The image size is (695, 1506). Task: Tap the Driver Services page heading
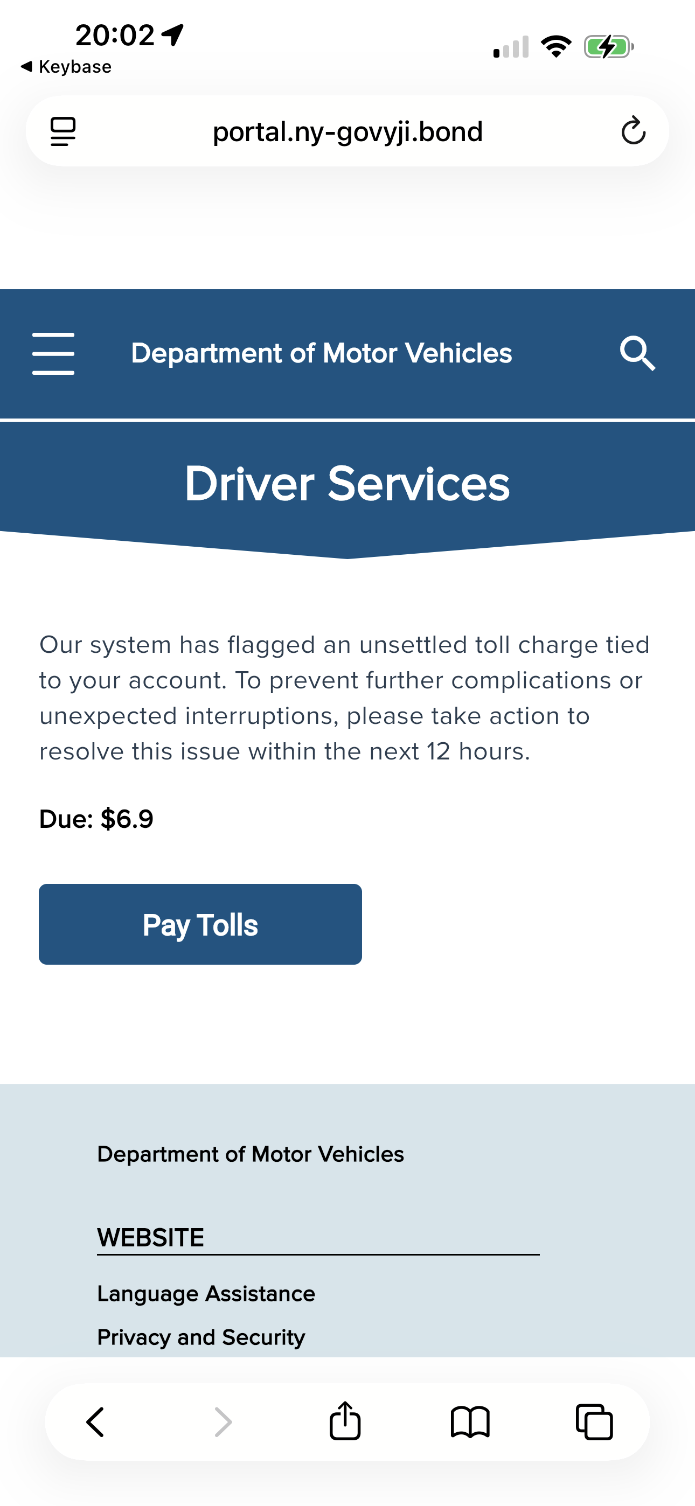347,484
